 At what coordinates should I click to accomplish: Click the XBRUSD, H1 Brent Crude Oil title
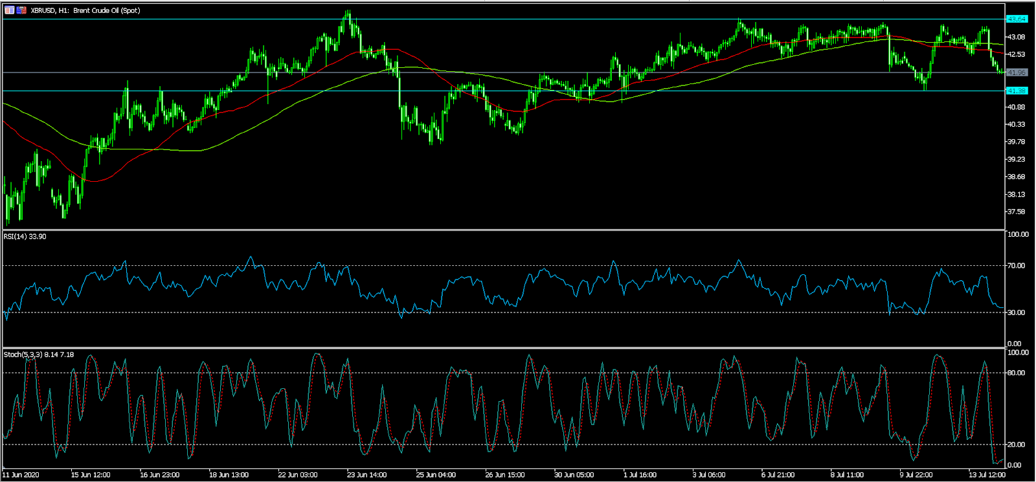(85, 10)
